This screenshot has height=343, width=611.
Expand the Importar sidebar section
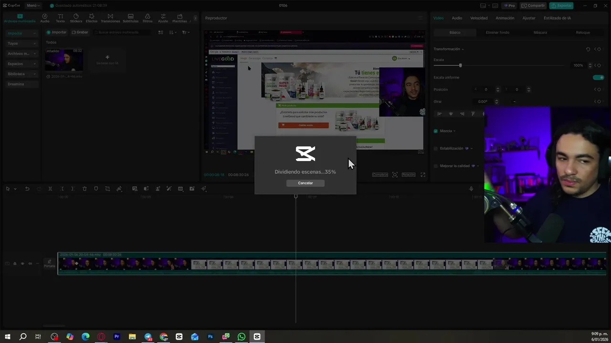pyautogui.click(x=21, y=33)
